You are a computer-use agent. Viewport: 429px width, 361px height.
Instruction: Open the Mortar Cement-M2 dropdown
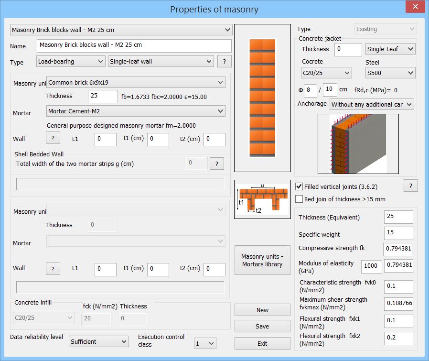[136, 111]
